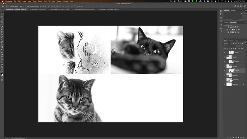
Task: Hide the Lower Left layer
Action: pyautogui.click(x=225, y=75)
